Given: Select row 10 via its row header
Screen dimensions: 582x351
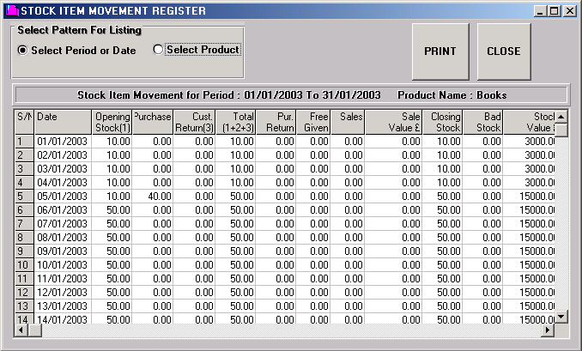Looking at the screenshot, I should pyautogui.click(x=23, y=265).
